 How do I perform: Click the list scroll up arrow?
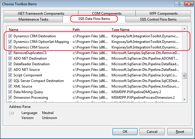184,29
